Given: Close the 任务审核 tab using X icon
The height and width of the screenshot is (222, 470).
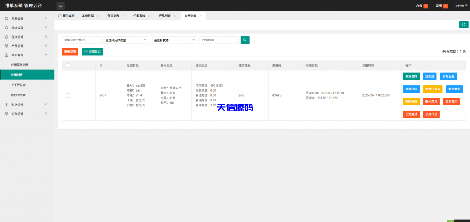Looking at the screenshot, I should [149, 16].
